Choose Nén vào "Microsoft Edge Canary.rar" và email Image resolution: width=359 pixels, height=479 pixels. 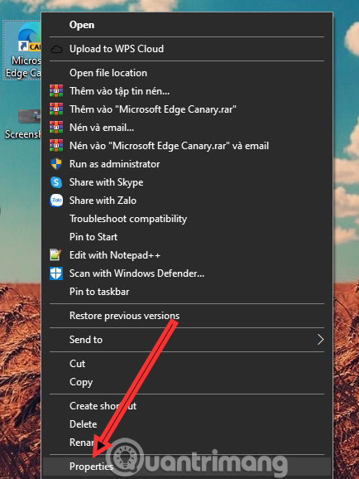point(187,146)
